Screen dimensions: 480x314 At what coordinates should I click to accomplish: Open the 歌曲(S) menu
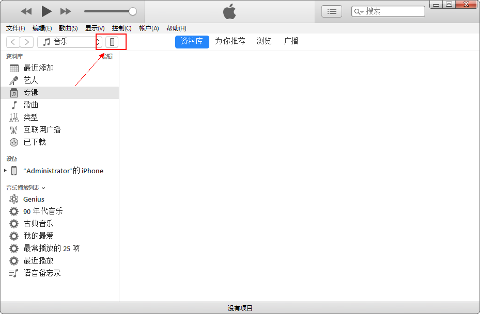(68, 28)
